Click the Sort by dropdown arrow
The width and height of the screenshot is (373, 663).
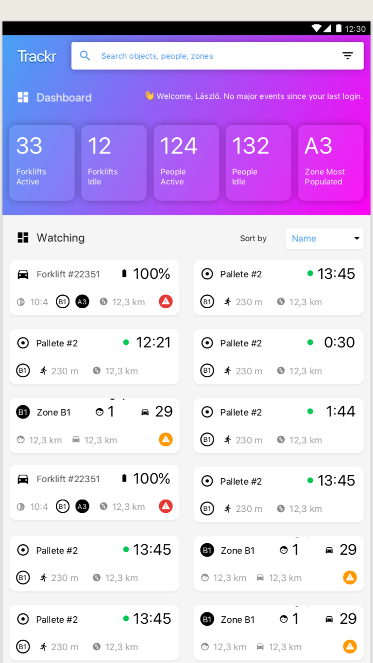[x=357, y=239]
